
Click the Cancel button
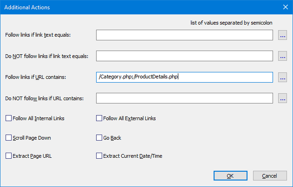[x=270, y=176]
